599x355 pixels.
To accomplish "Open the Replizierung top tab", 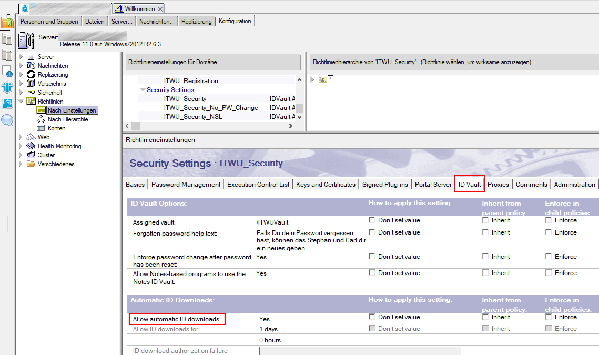I will [196, 22].
